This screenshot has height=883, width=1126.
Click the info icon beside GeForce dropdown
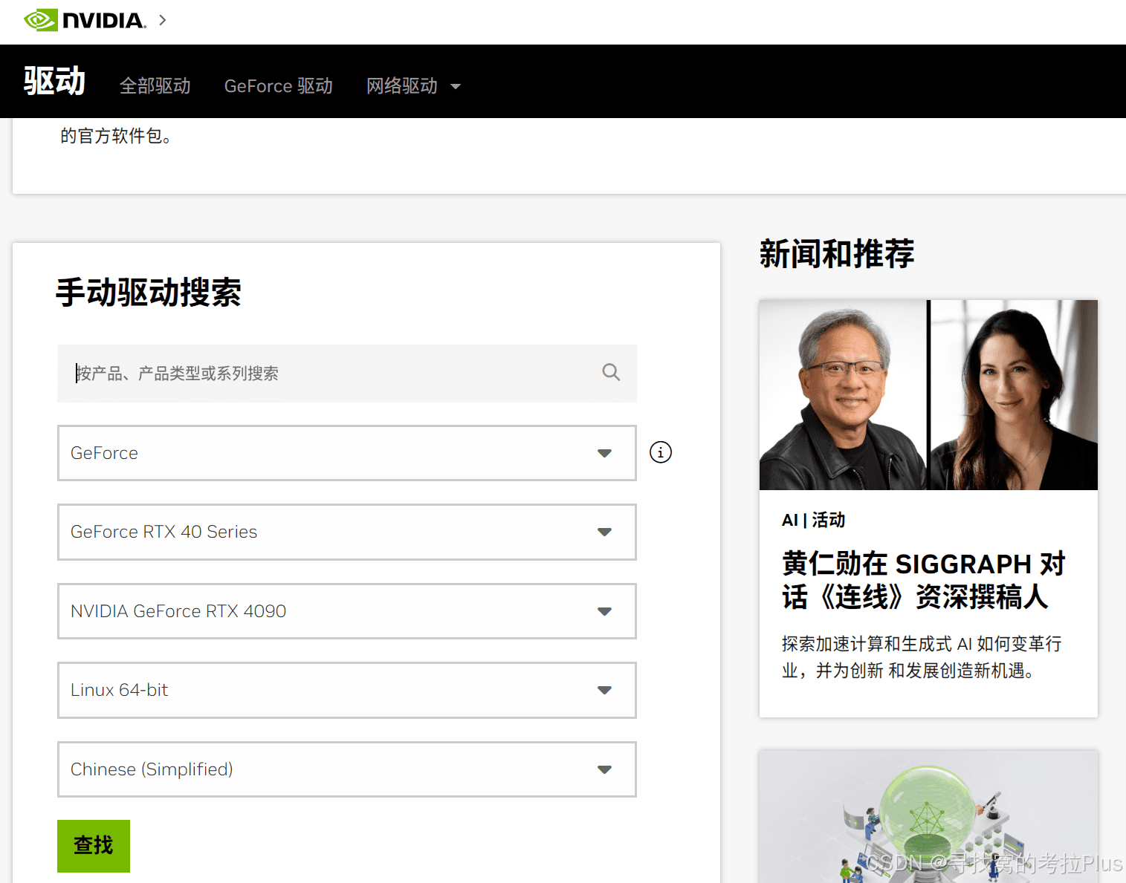(661, 452)
